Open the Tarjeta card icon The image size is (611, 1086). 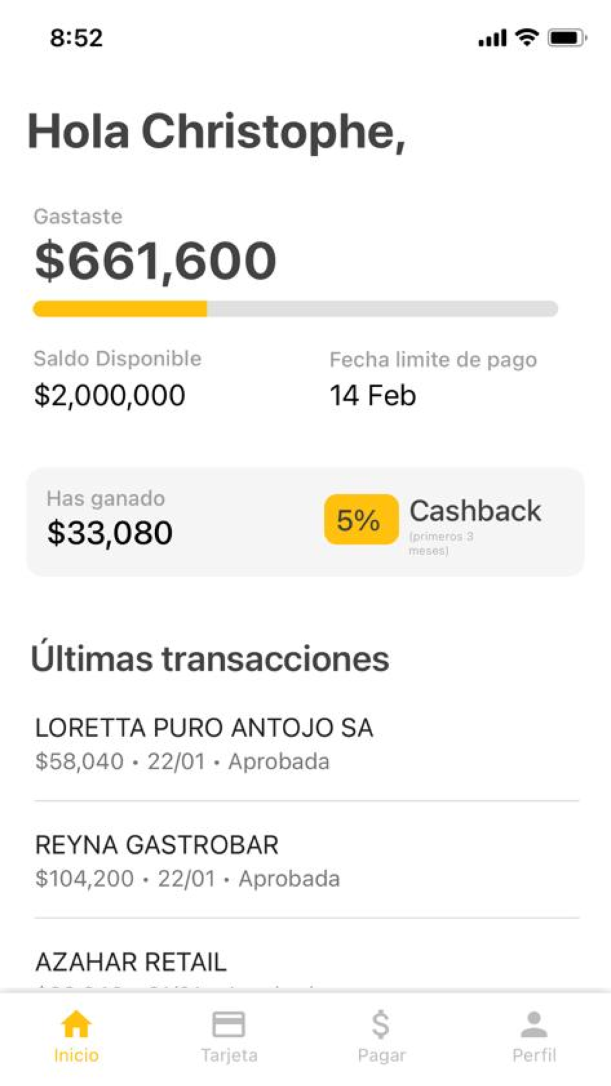(229, 1024)
